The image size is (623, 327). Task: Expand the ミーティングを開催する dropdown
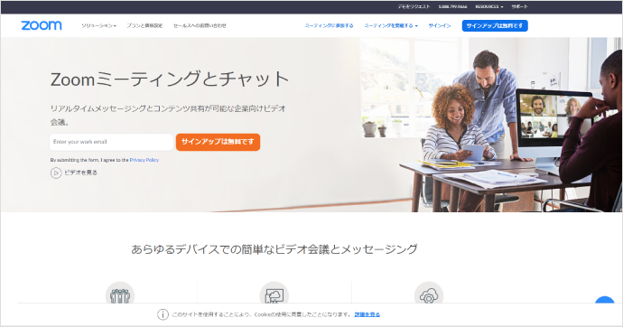[x=391, y=26]
